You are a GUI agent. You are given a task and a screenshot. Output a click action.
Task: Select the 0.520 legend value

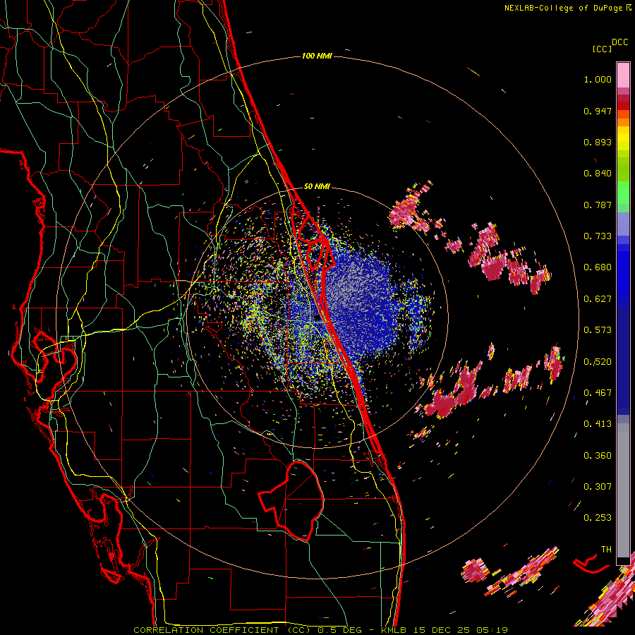598,362
